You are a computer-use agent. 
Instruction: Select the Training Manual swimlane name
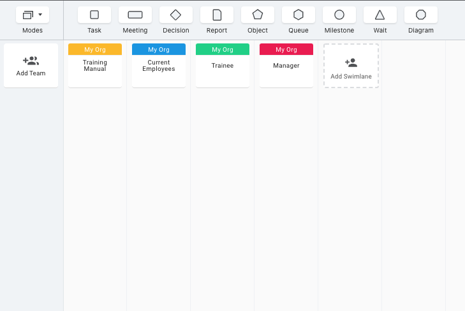coord(95,66)
